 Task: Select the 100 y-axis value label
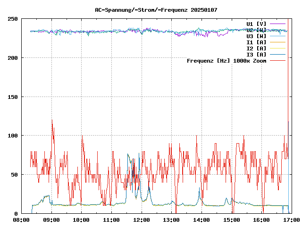(x=13, y=136)
